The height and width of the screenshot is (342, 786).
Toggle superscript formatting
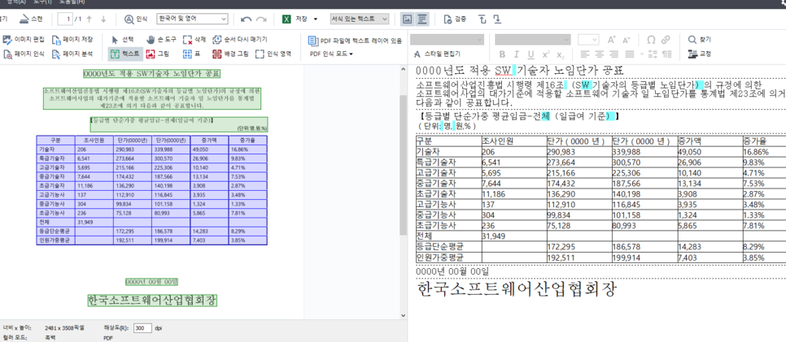(x=546, y=54)
